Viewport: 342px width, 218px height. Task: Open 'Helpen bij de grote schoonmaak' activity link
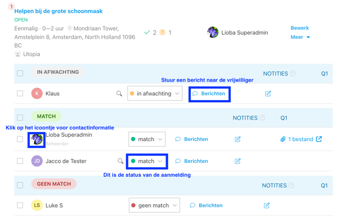58,11
